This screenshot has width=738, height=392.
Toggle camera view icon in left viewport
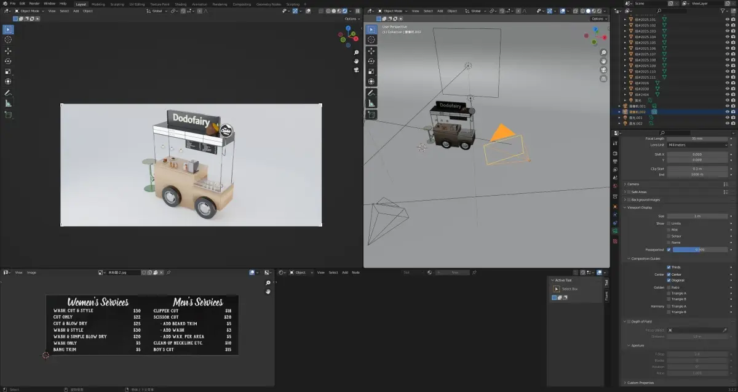[357, 70]
